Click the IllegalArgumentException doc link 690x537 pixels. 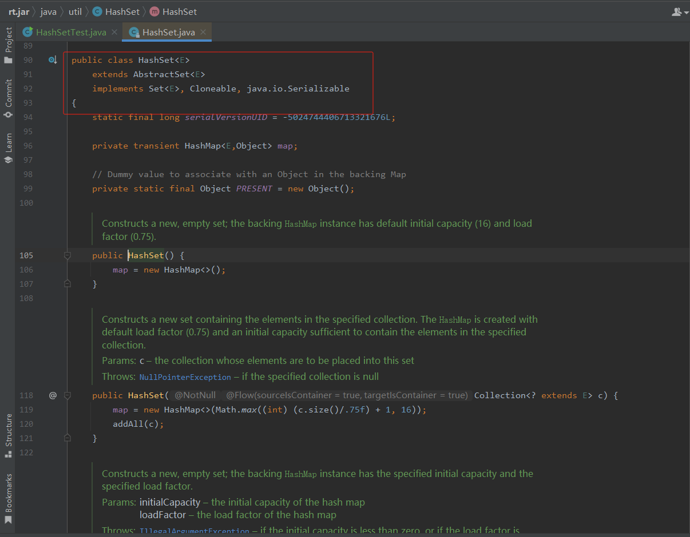tap(195, 531)
